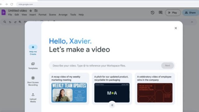Open the View menu

coord(24,15)
